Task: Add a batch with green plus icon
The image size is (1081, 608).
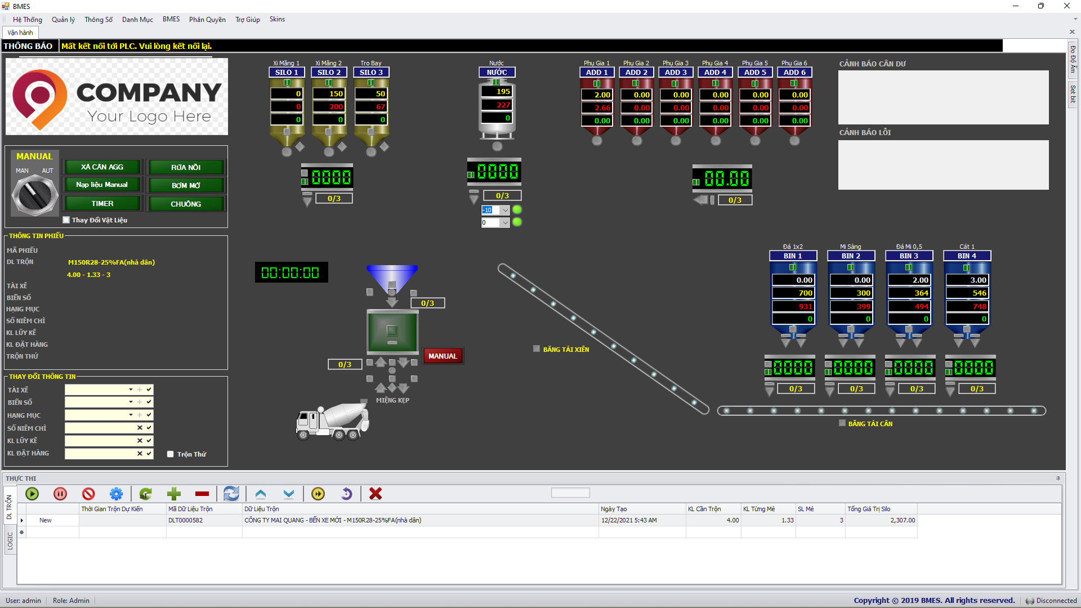Action: point(174,494)
